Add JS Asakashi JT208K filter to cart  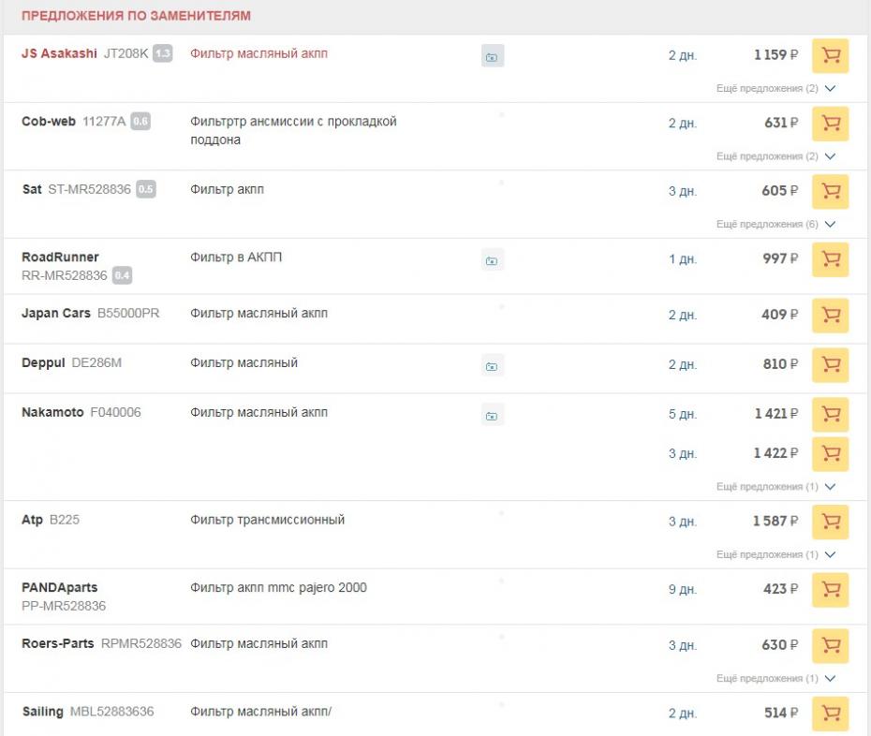[x=830, y=56]
